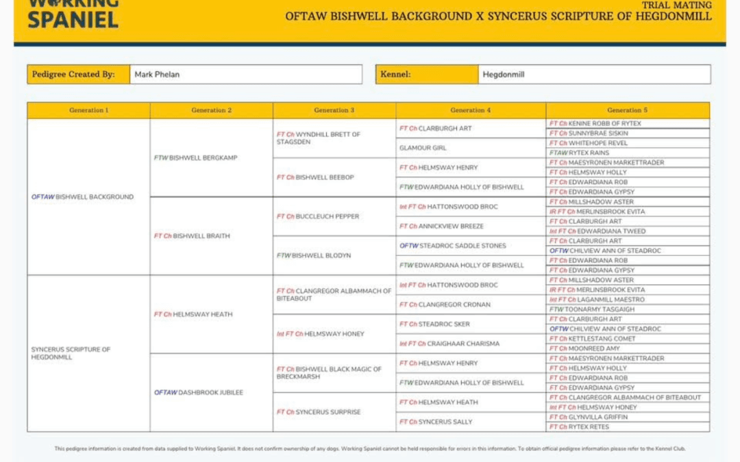The width and height of the screenshot is (740, 462).
Task: Select the Generation 5 column header
Action: tap(627, 110)
